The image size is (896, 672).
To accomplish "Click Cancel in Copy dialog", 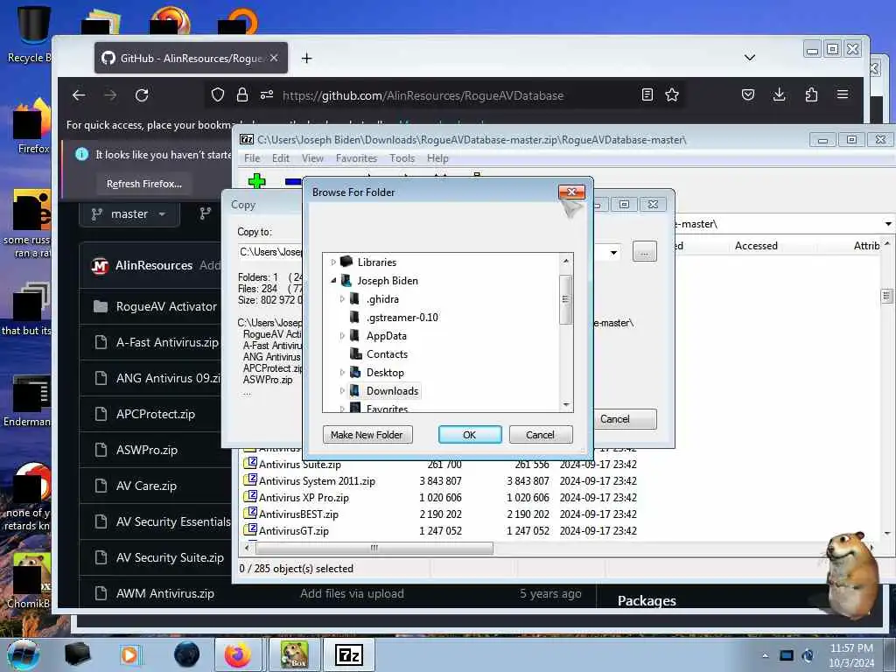I will (625, 419).
